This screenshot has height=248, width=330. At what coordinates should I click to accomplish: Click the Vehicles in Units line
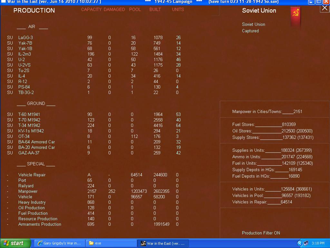pos(272,189)
